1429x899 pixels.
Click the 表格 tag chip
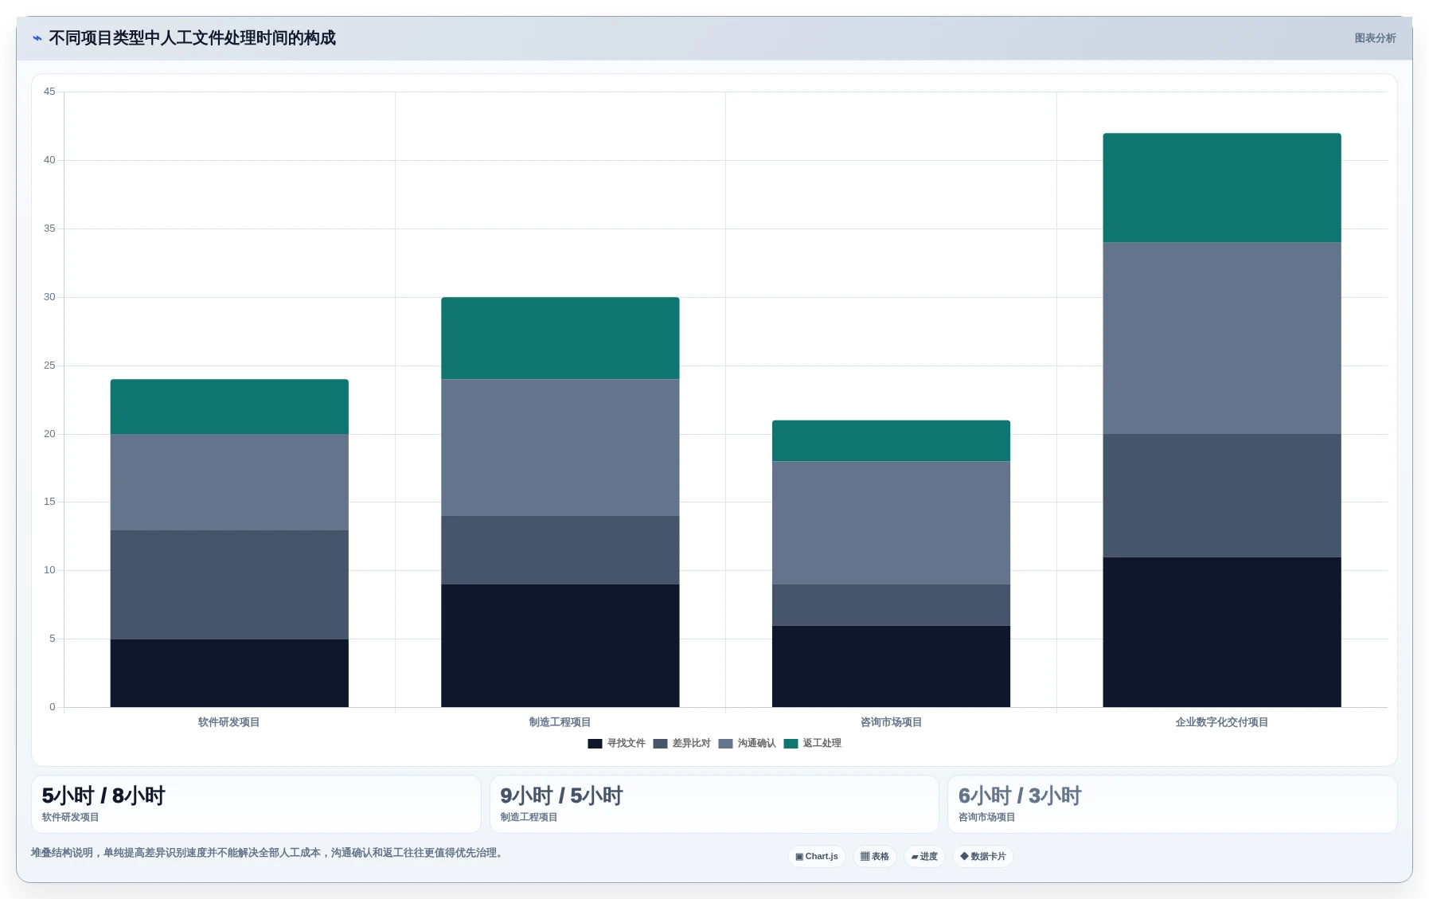(x=875, y=857)
